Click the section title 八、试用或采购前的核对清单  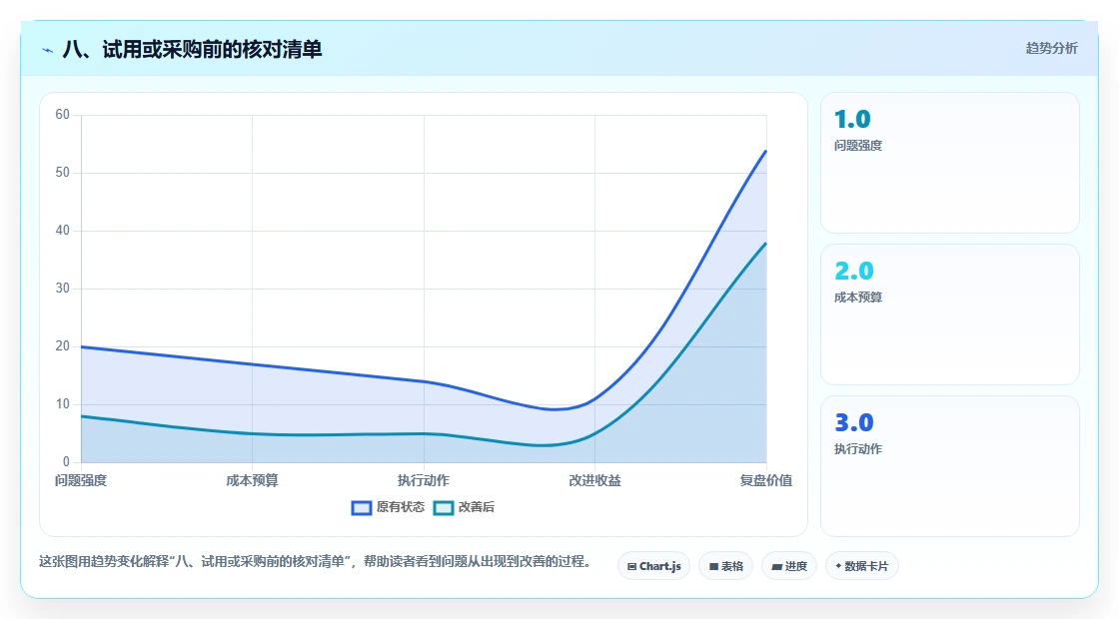point(193,49)
